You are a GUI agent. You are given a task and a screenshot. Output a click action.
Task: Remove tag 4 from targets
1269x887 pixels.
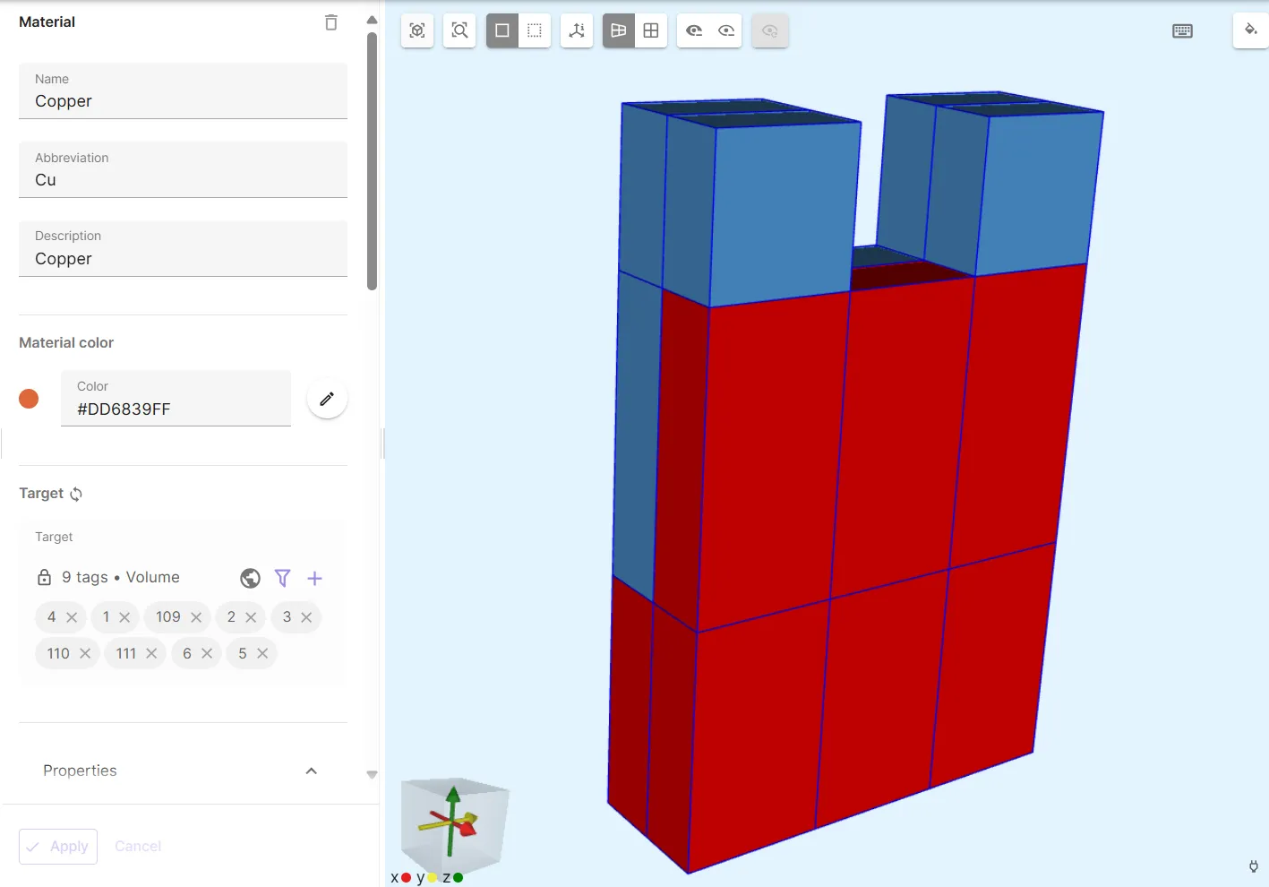pyautogui.click(x=72, y=617)
